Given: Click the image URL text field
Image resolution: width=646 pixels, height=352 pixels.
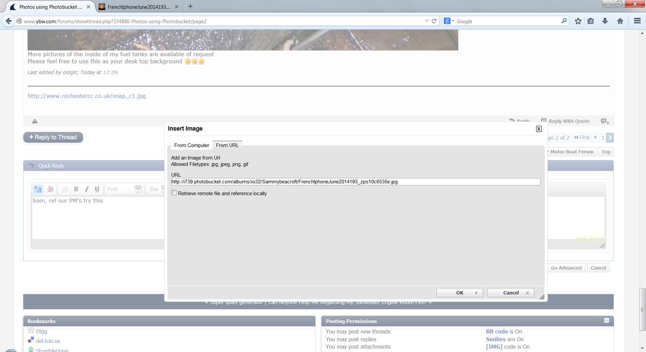Looking at the screenshot, I should (x=355, y=182).
